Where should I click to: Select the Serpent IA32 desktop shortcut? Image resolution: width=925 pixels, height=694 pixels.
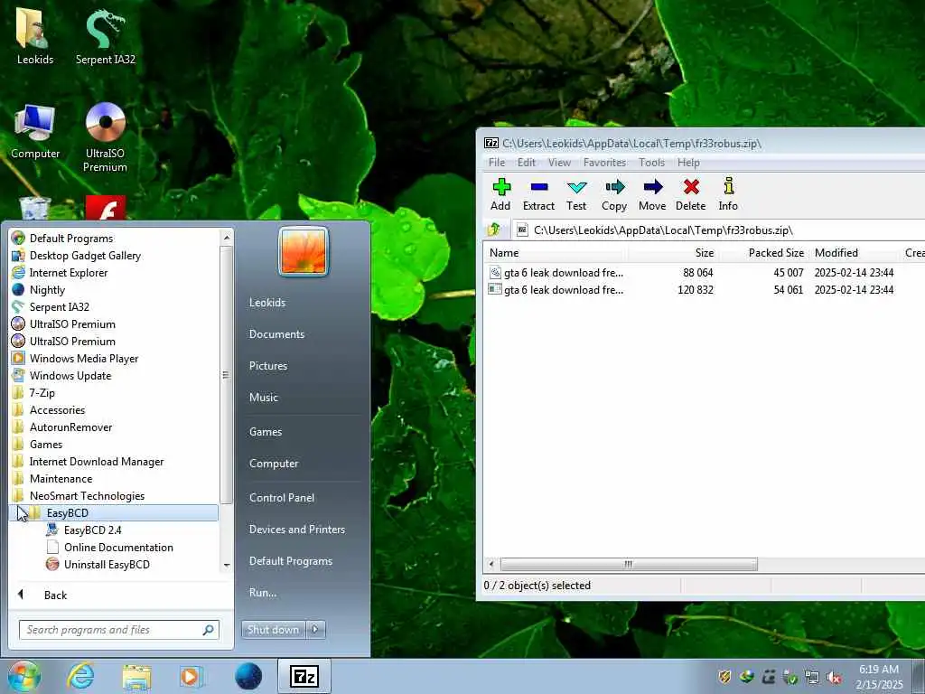[x=106, y=36]
